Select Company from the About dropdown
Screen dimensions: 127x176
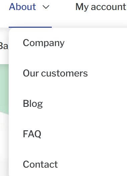(43, 43)
